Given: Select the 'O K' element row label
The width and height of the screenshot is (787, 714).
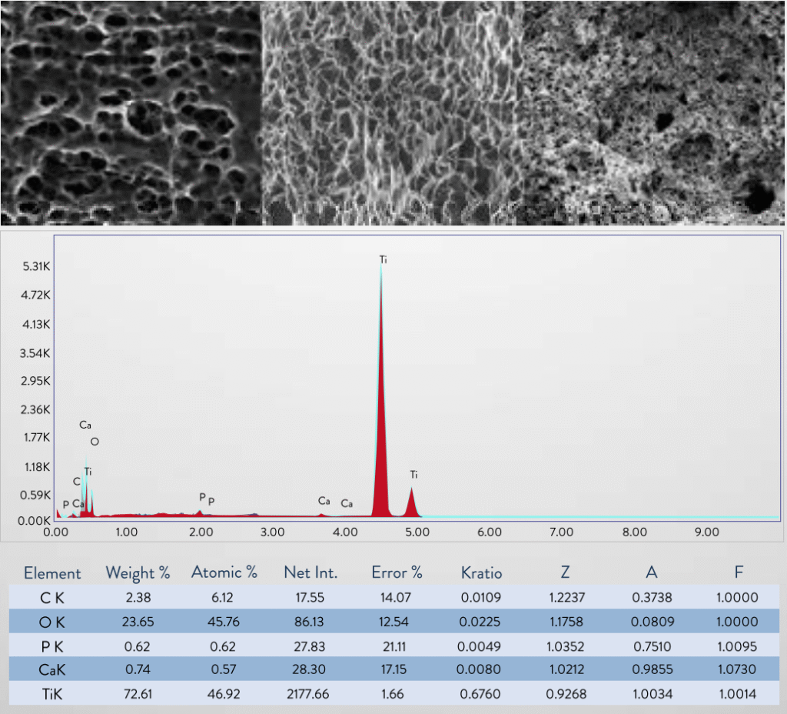Looking at the screenshot, I should click(x=52, y=622).
